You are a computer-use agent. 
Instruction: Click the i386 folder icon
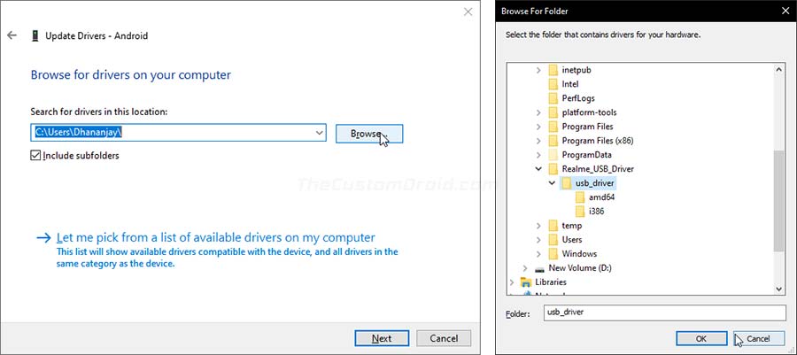click(x=580, y=212)
